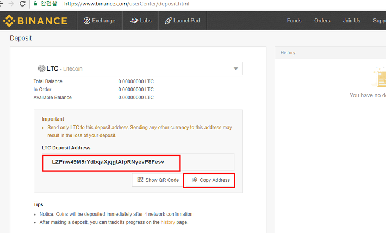Viewport: 386px width, 233px height.
Task: Open the Join Us menu item
Action: point(352,21)
